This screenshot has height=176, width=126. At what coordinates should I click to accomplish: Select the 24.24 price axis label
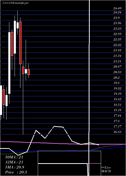(117, 12)
